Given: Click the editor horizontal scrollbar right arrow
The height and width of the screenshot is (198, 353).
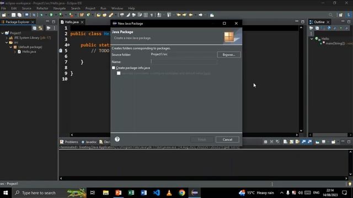Looking at the screenshot, I should 297,135.
